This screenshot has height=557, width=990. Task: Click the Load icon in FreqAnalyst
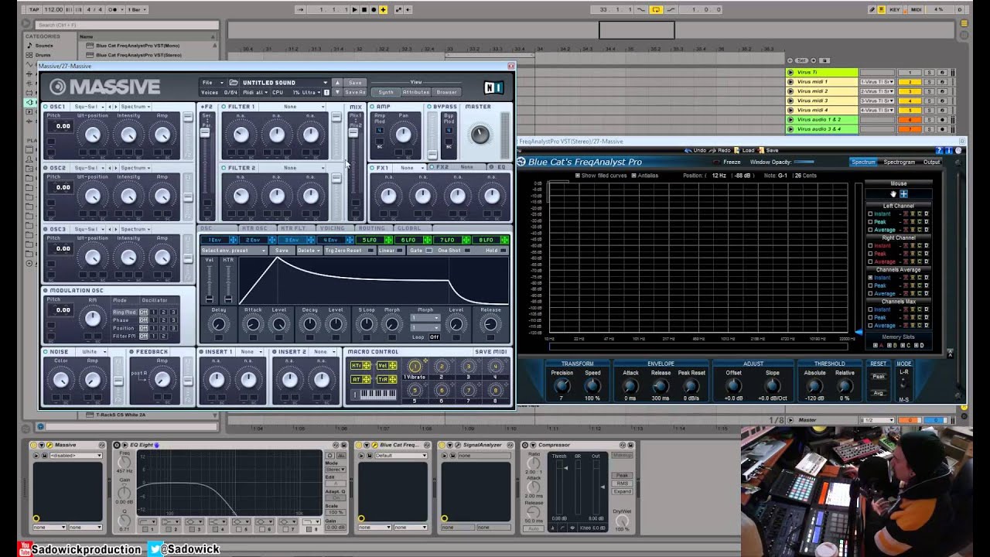[x=737, y=150]
